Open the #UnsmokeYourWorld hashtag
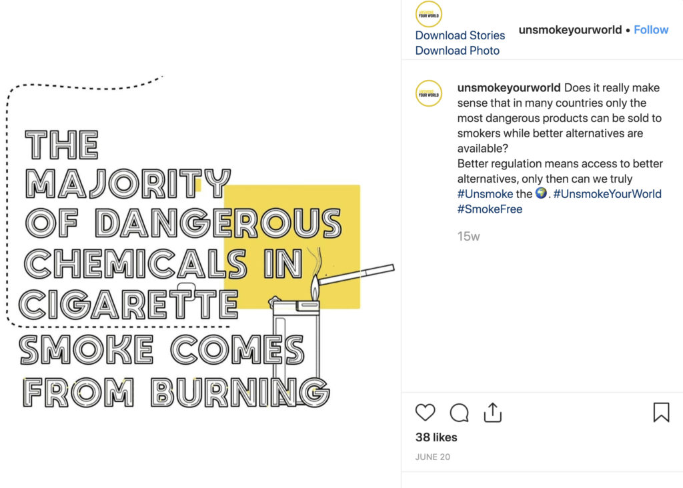This screenshot has height=488, width=683. tap(607, 194)
